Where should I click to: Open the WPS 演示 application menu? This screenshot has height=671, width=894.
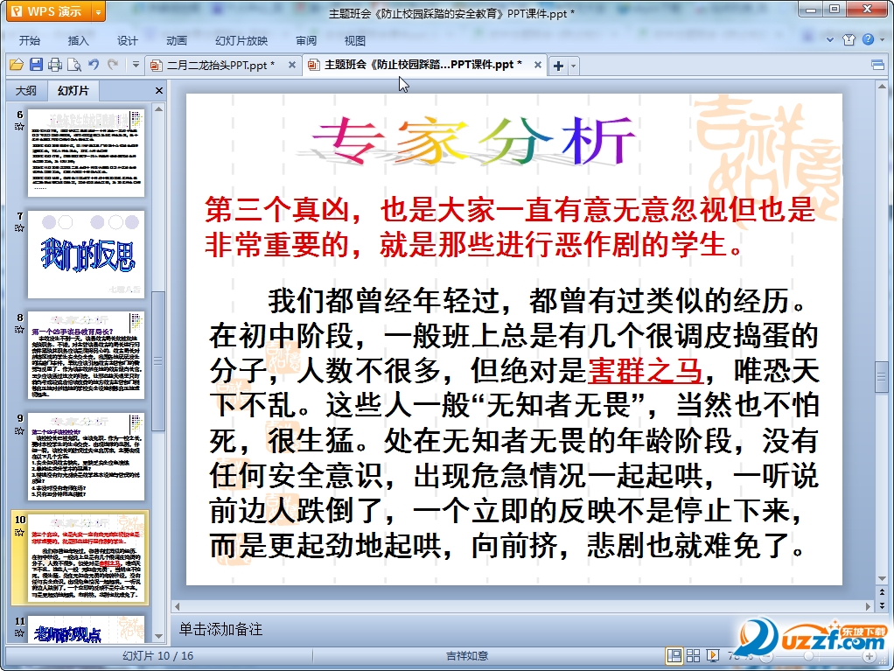point(49,11)
